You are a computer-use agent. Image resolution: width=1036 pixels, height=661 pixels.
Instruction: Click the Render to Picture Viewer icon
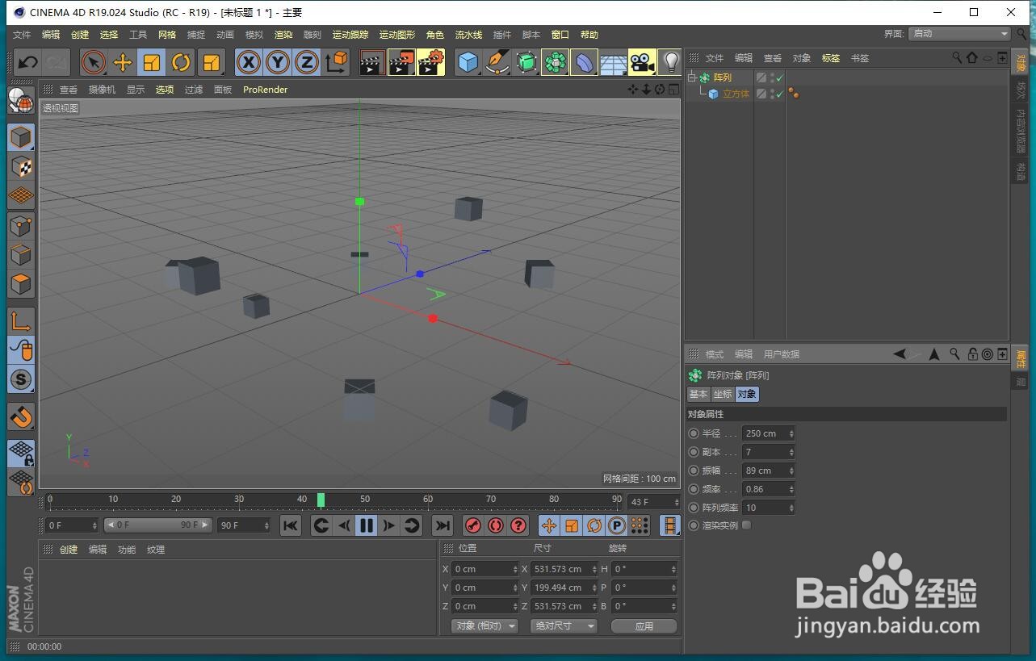[400, 62]
